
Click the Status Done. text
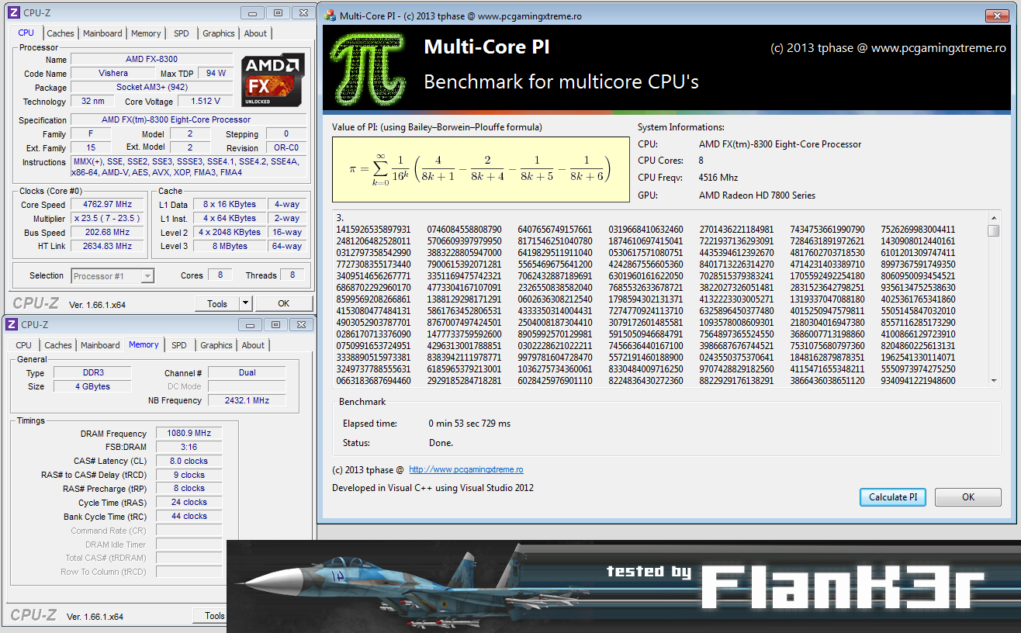pyautogui.click(x=441, y=443)
